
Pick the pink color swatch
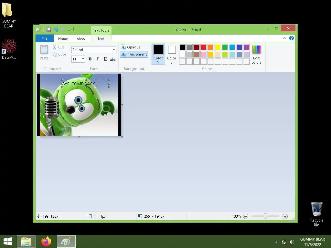[x=204, y=54]
